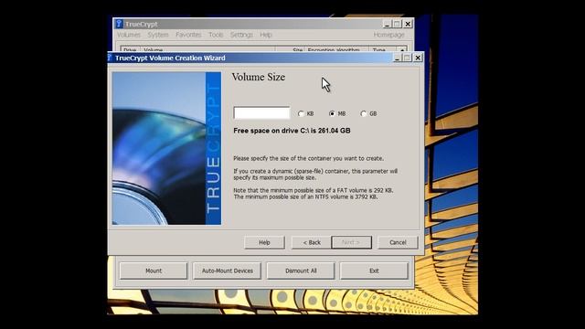Click the 'Volume Size' heading
The image size is (585, 329).
pyautogui.click(x=258, y=77)
